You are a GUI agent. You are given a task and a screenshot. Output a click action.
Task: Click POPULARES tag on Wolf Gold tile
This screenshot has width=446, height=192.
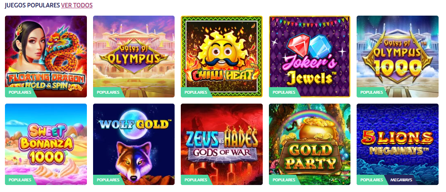108,180
